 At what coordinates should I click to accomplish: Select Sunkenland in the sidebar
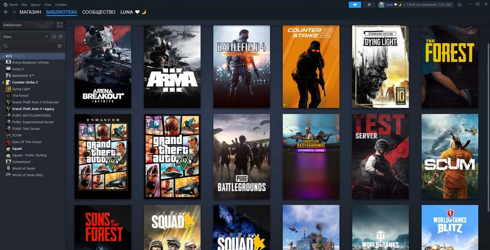tap(21, 161)
